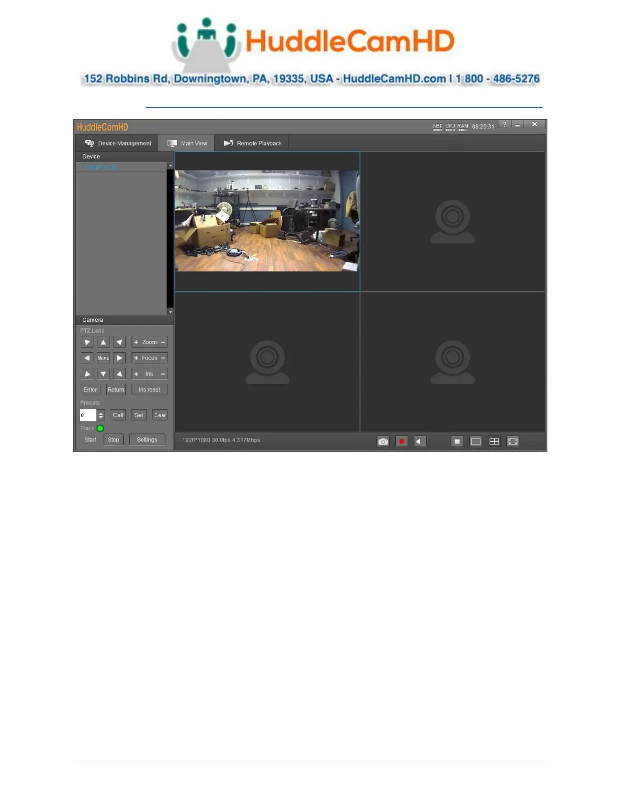Viewport: 621px width, 804px height.
Task: Click Device list scrollbar down arrow
Action: tap(170, 312)
